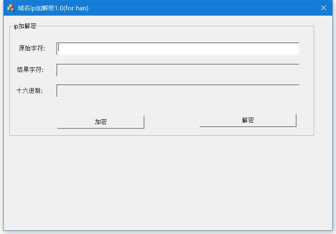The height and width of the screenshot is (234, 336).
Task: Click the 原始字符 input field
Action: click(x=178, y=49)
